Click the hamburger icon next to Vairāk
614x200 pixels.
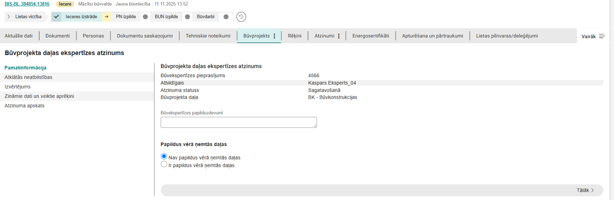click(x=602, y=36)
